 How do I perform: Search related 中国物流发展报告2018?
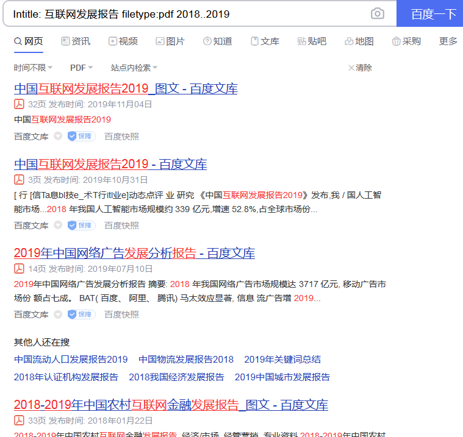tap(186, 360)
